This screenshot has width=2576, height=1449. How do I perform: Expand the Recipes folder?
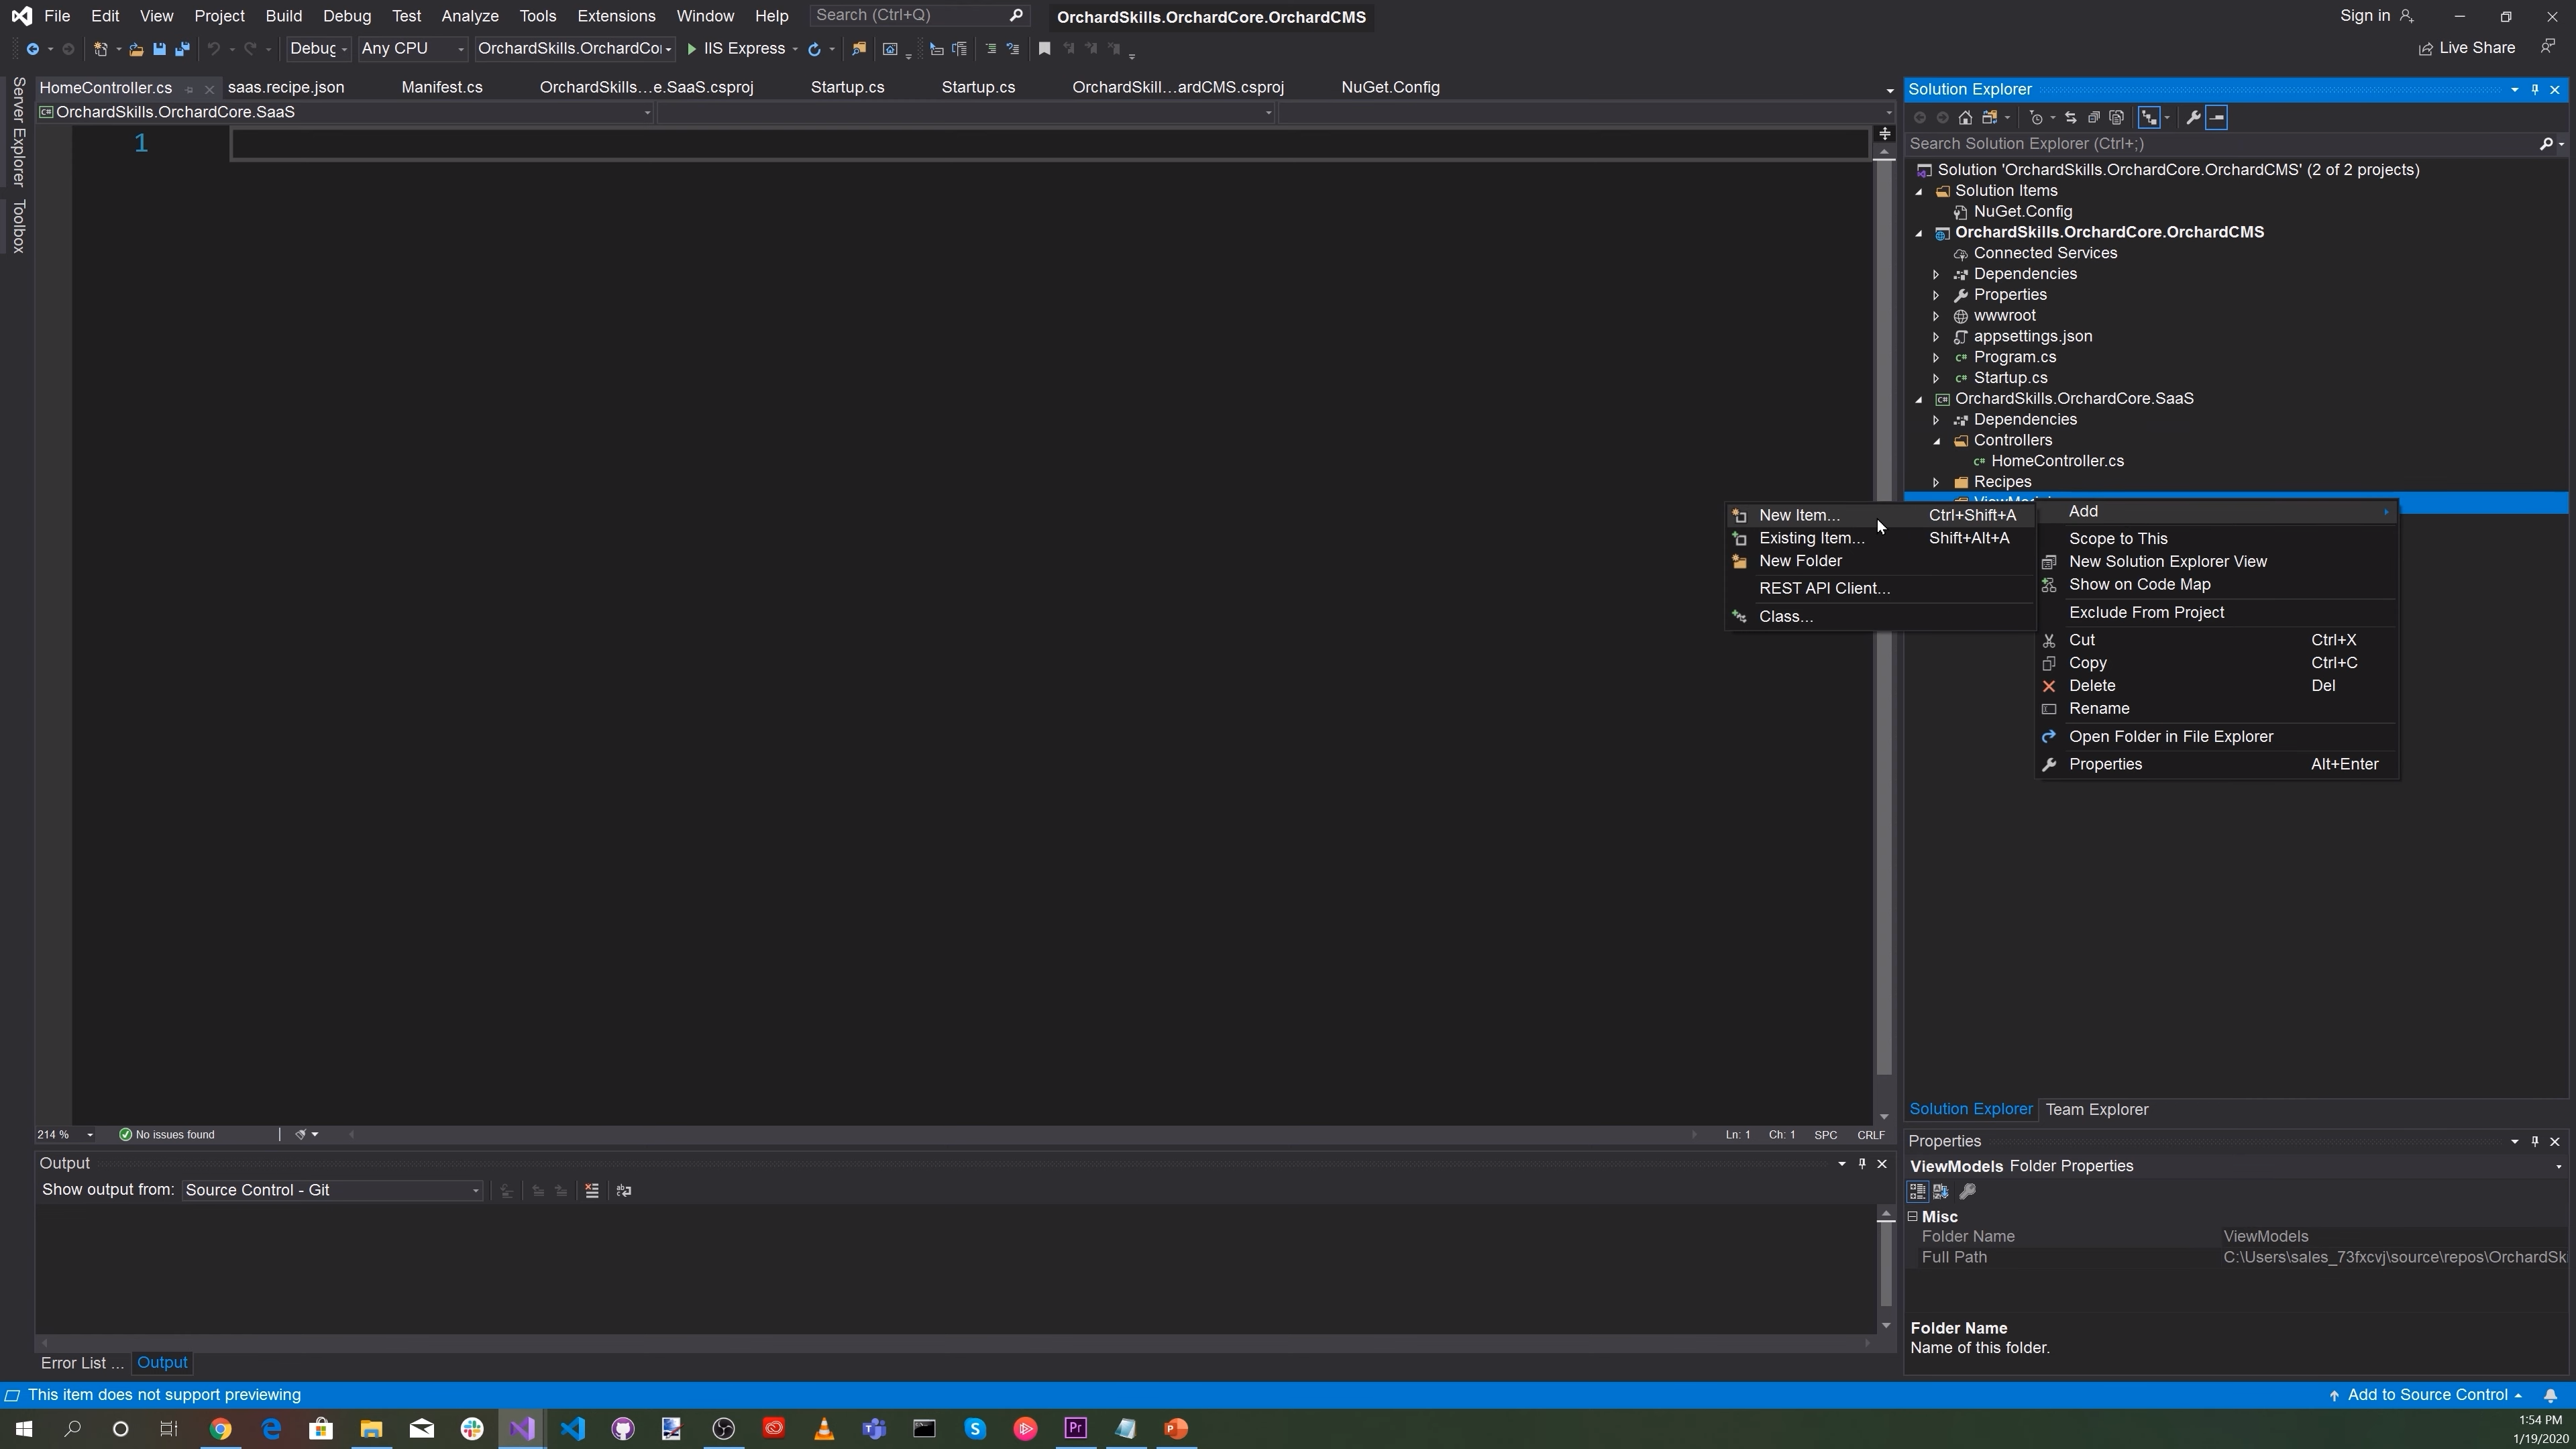click(x=1937, y=483)
